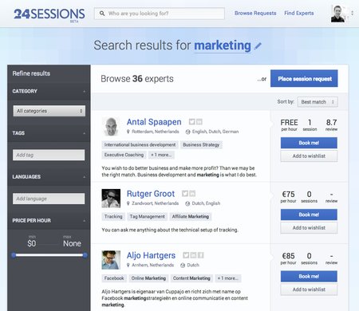The image size is (359, 311).
Task: Book Antal Spaapen with Book me!
Action: click(309, 143)
